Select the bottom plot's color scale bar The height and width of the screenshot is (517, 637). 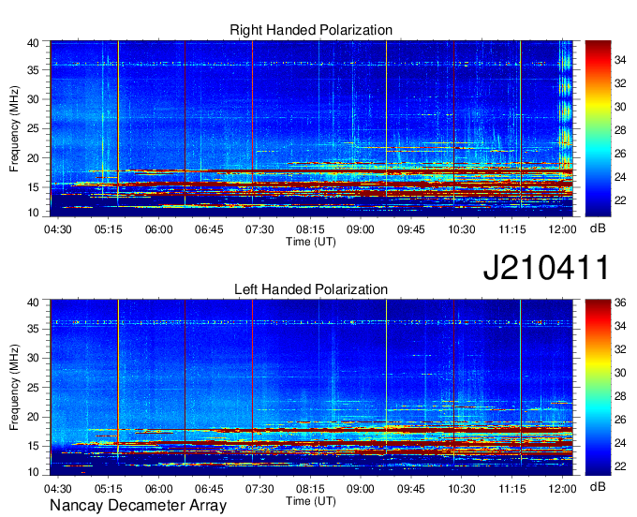(x=598, y=388)
